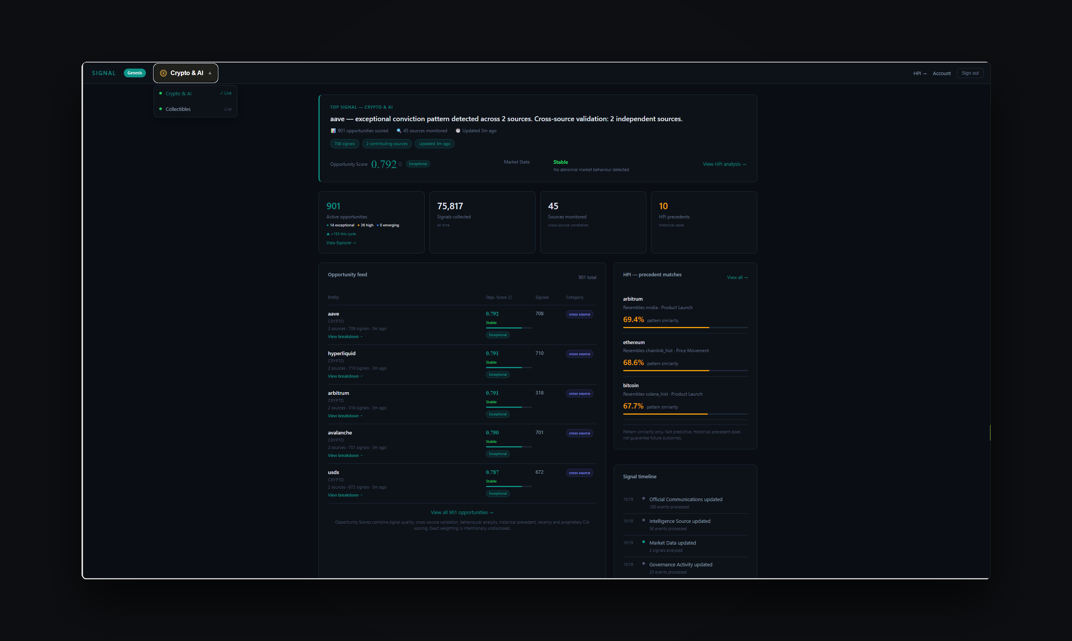1072x641 pixels.
Task: Click the 708 signals chip
Action: [x=344, y=144]
